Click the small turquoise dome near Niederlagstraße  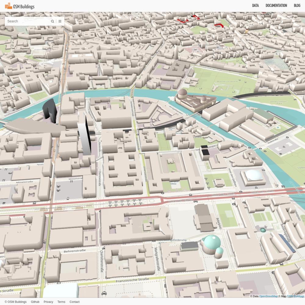click(x=263, y=230)
